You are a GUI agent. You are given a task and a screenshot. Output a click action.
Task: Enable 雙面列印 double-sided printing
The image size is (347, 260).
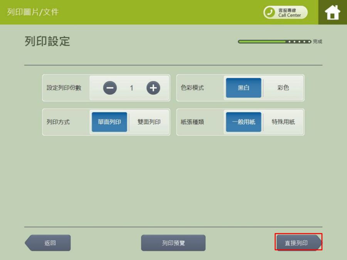(149, 122)
